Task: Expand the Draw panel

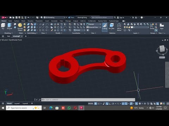Action: 44,33
